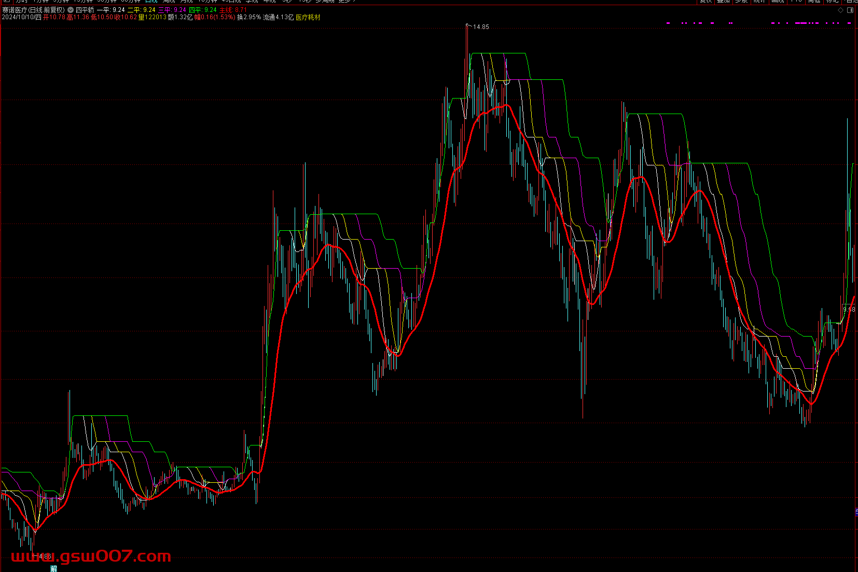Open the 医疗耗材 sector link
The image size is (858, 572).
coord(308,18)
